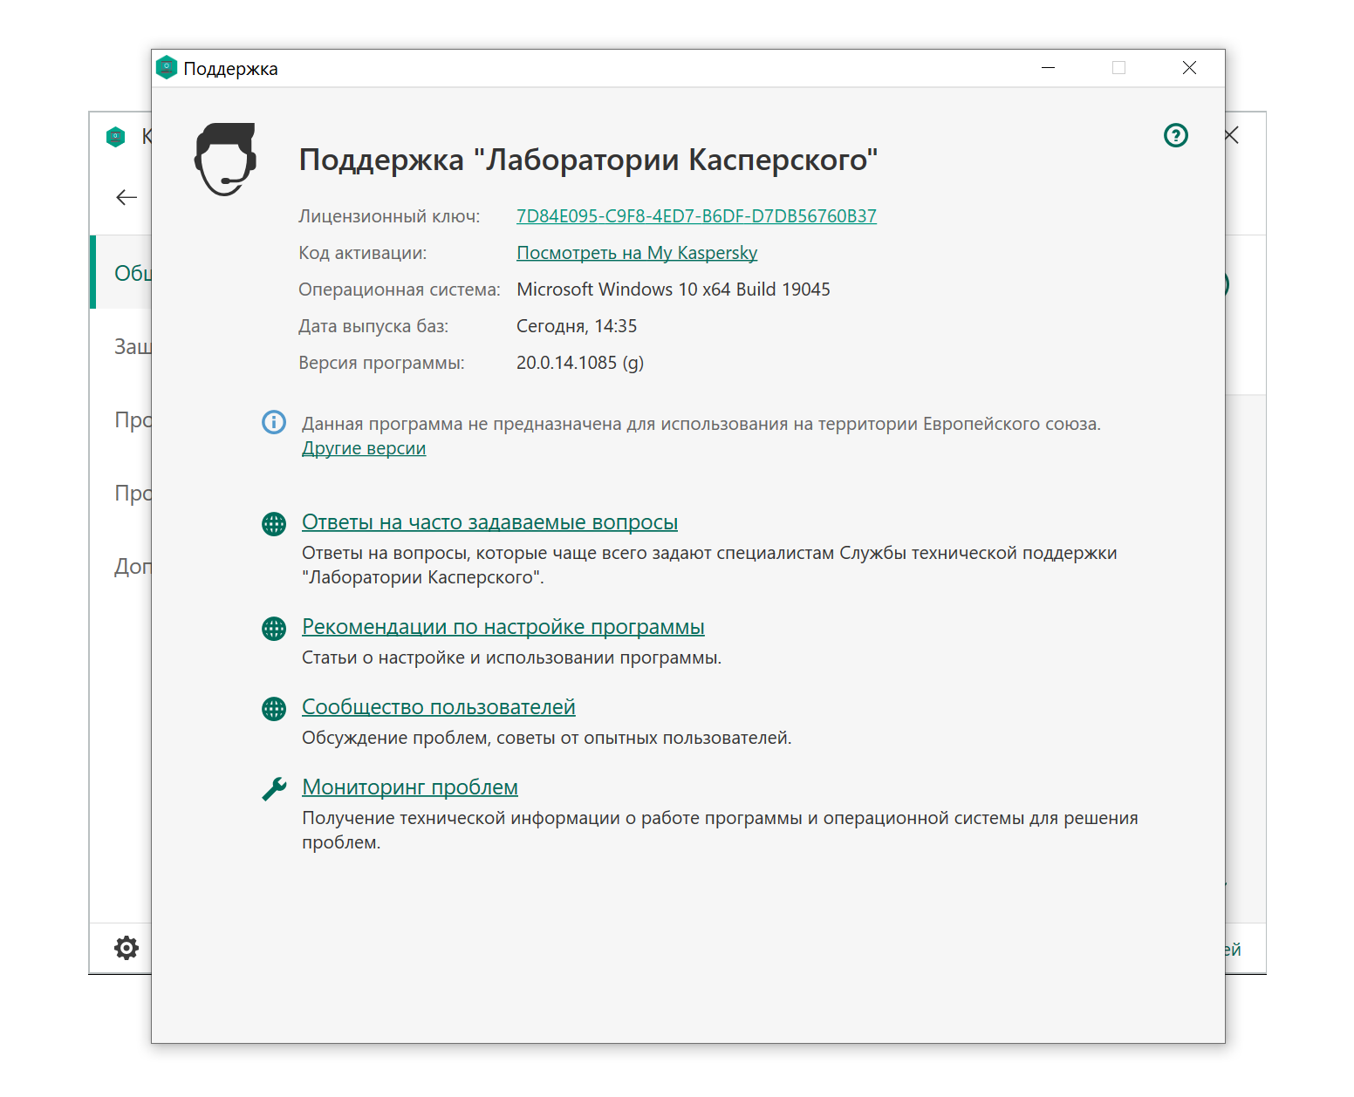The image size is (1354, 1097).
Task: Click globe icon next to frequently asked questions
Action: point(274,523)
